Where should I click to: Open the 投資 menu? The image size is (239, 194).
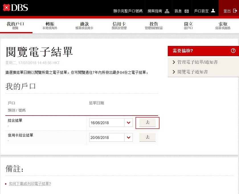pos(154,26)
